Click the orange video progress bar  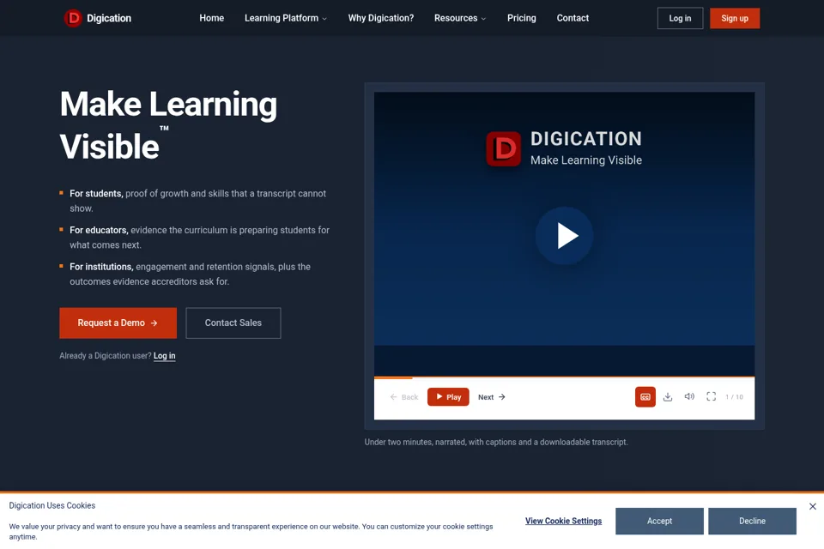pos(564,377)
